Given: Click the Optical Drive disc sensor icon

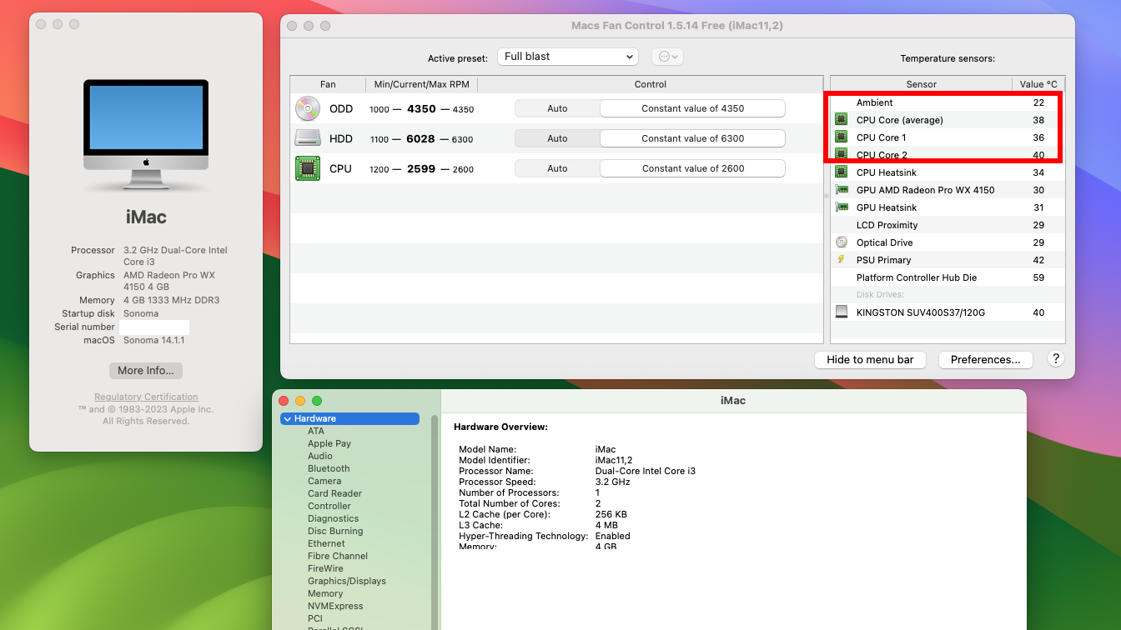Looking at the screenshot, I should pyautogui.click(x=842, y=242).
